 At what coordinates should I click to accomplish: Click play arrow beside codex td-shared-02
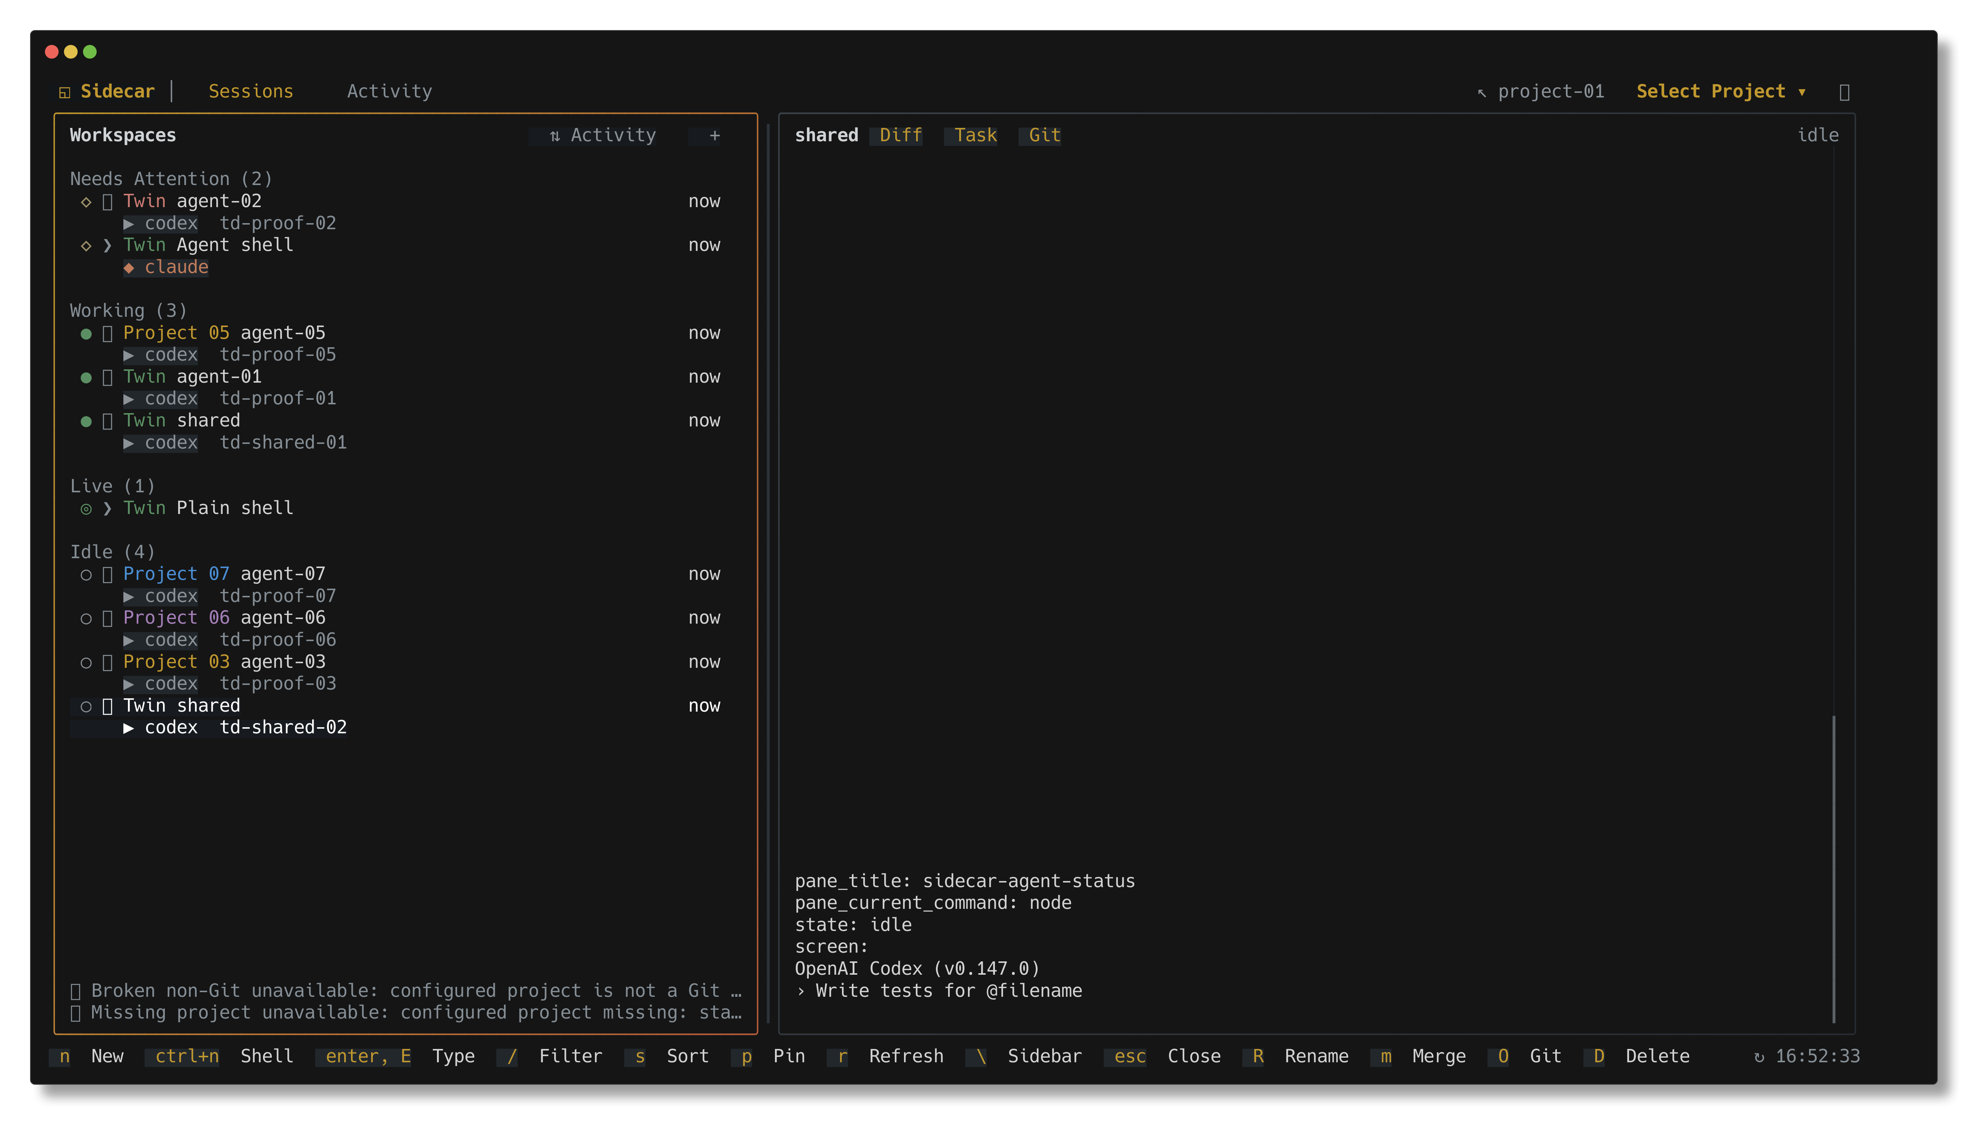(x=128, y=728)
